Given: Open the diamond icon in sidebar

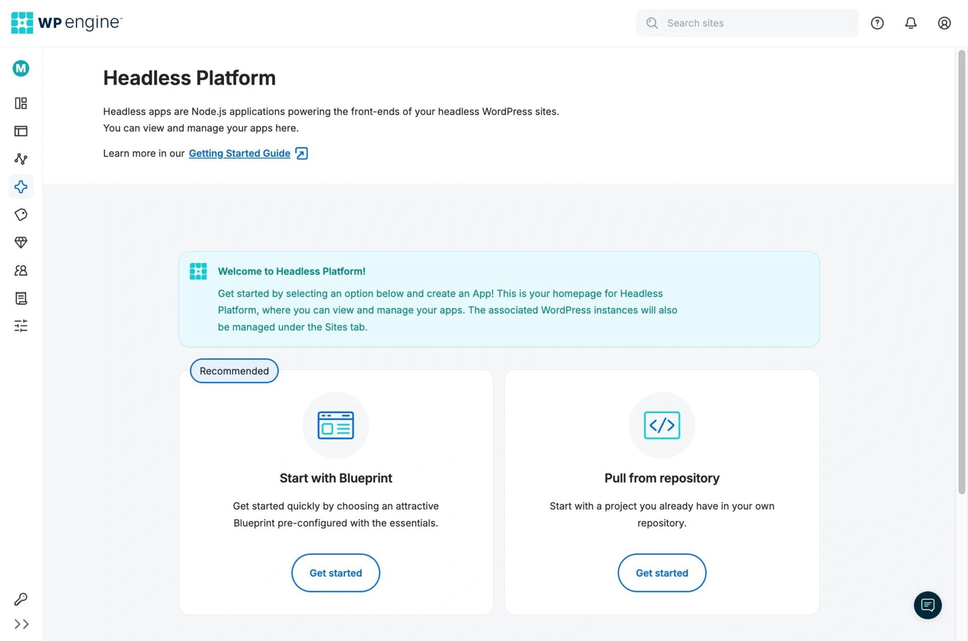Looking at the screenshot, I should pos(21,242).
